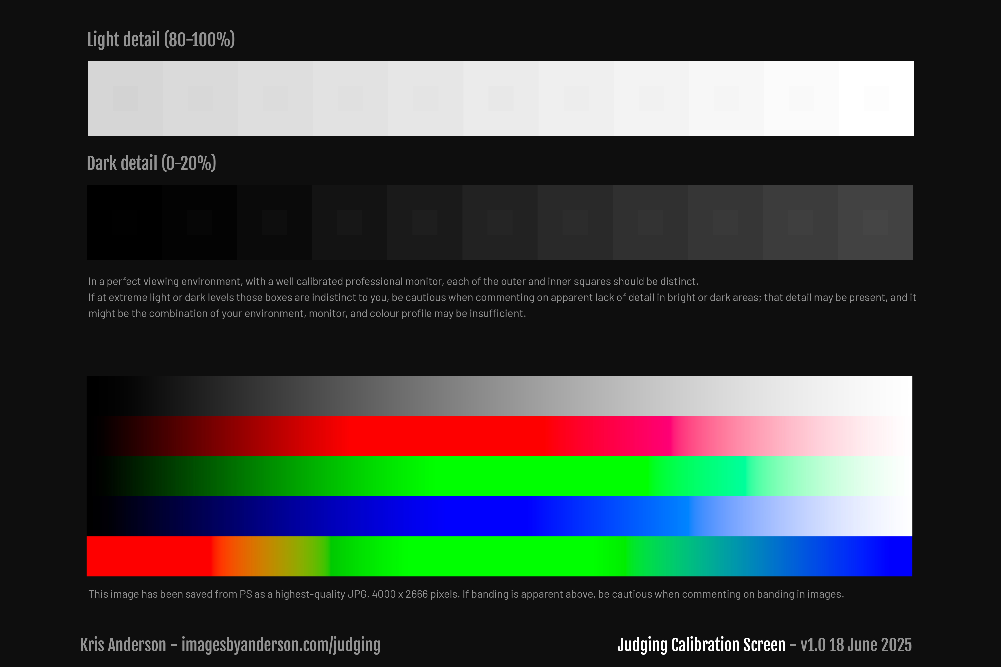Click the green gradient bar
The width and height of the screenshot is (1001, 667).
point(499,476)
